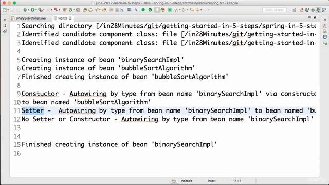
Task: Open the Next Annotation dropdown arrow
Action: 180,10
